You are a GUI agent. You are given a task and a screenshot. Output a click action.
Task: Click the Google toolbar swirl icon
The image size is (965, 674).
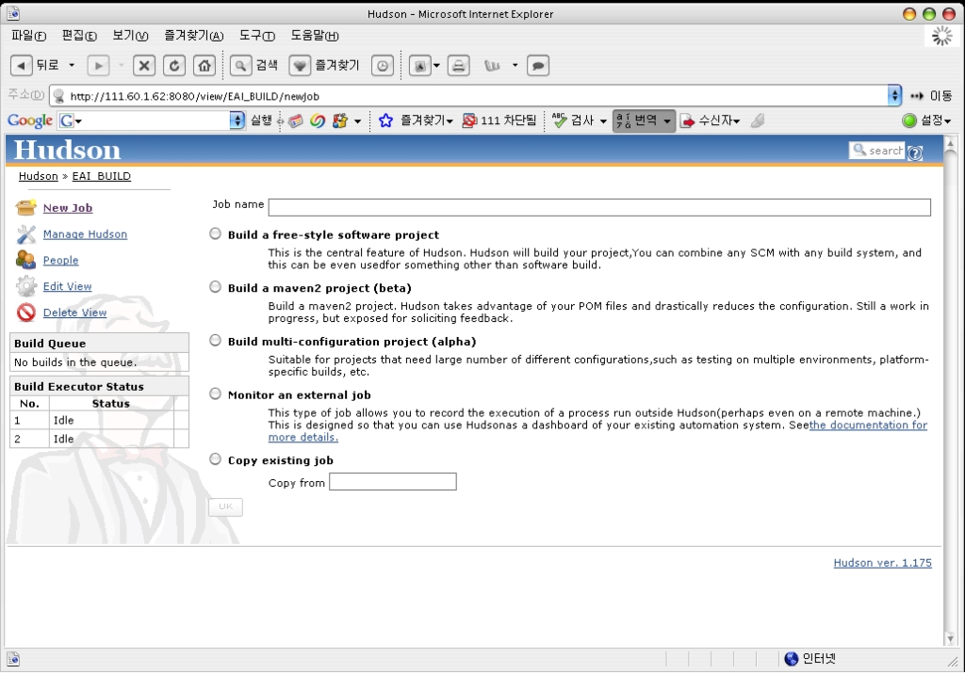pos(318,120)
